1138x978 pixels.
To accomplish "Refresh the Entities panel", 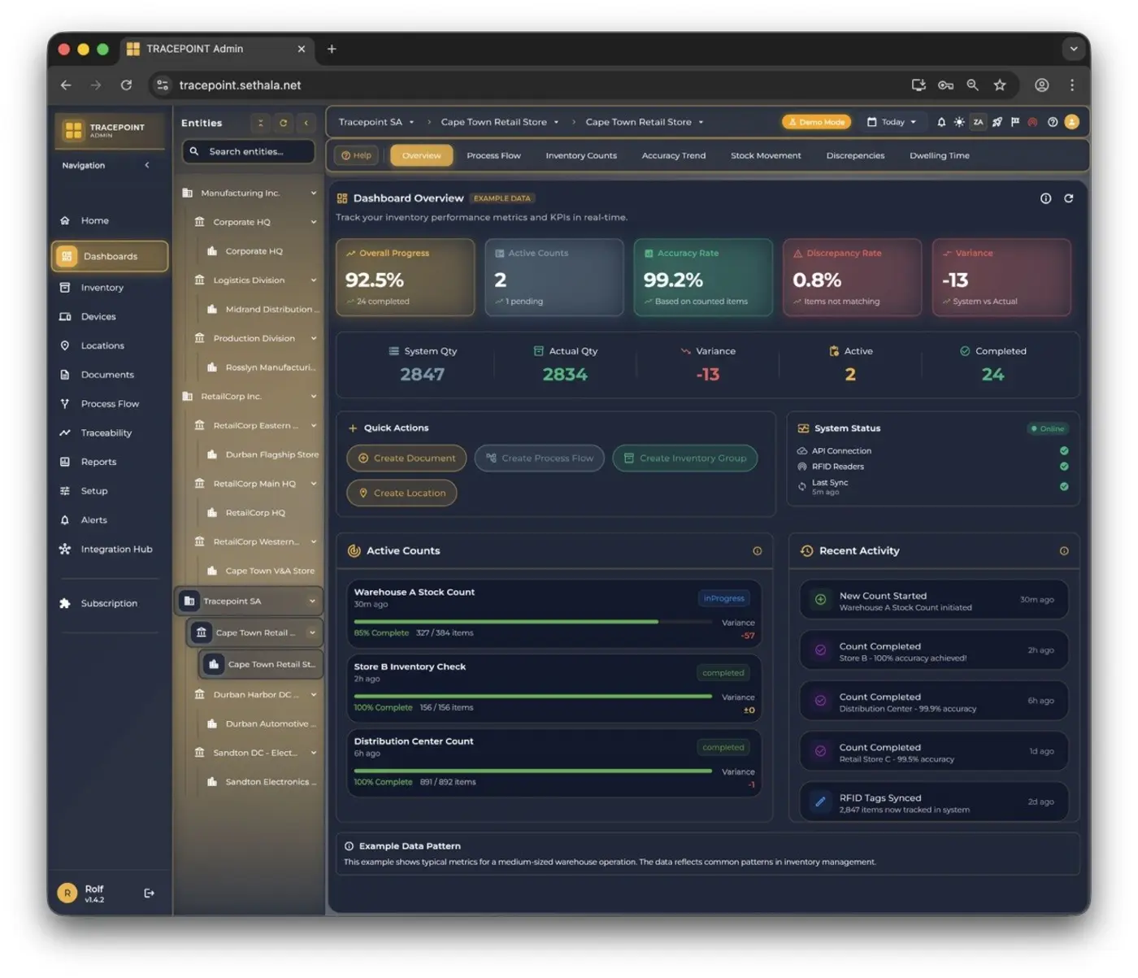I will (x=283, y=123).
